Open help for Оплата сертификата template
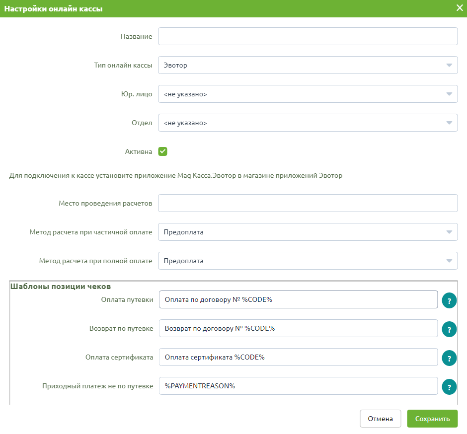Viewport: 467px width, 434px height. click(x=449, y=359)
